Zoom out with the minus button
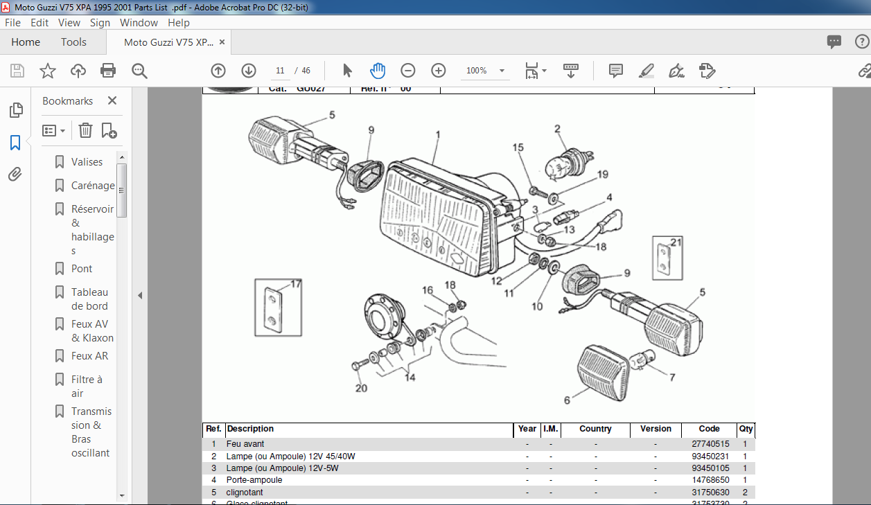Screen dimensions: 871x505 (x=408, y=71)
